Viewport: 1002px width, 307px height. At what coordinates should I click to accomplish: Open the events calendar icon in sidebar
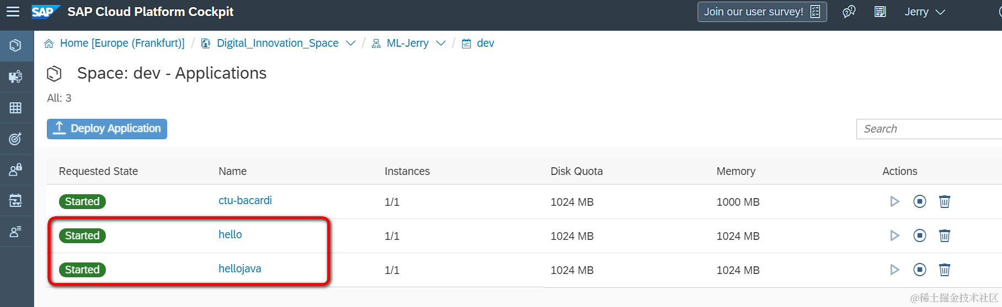15,200
